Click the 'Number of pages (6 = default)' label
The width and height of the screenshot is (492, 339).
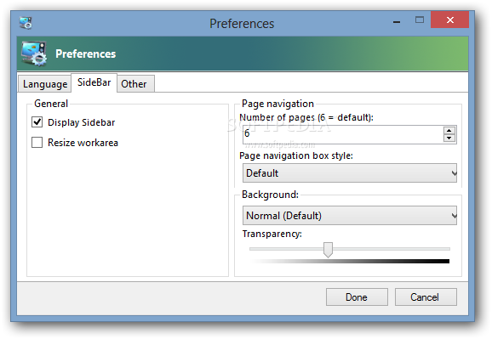(306, 117)
